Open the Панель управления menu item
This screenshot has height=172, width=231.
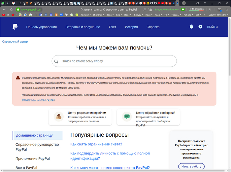click(x=42, y=27)
